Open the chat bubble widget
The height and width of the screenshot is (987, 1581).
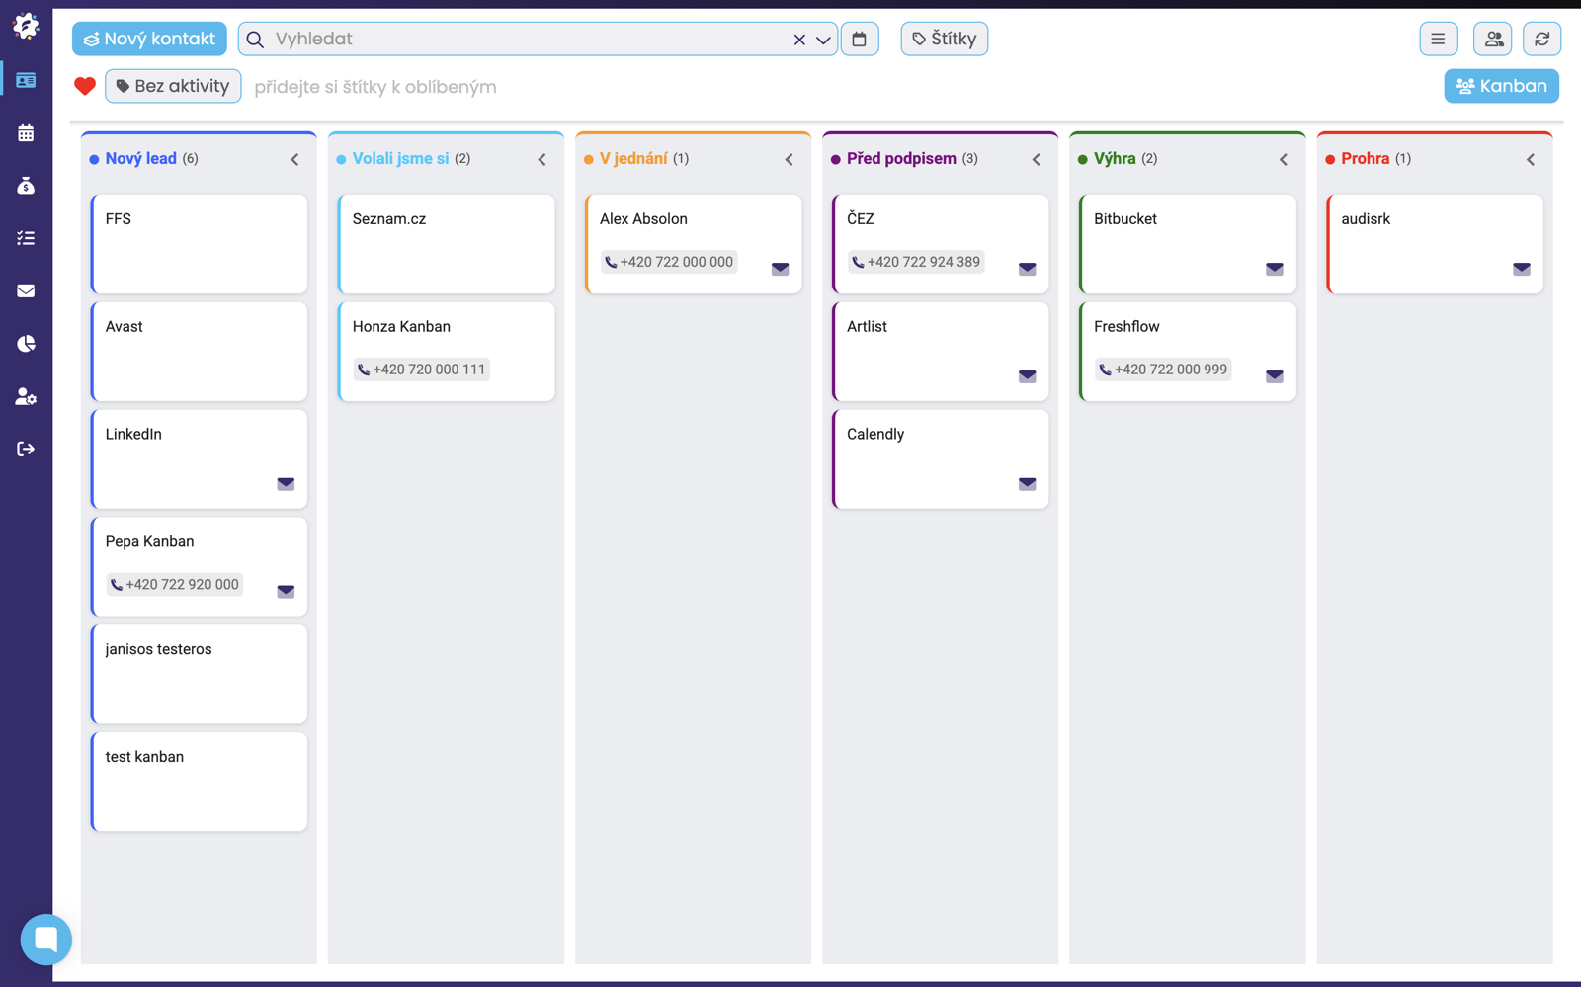tap(46, 940)
